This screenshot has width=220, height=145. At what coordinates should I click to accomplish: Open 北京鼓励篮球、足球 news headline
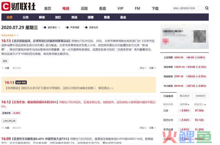(41, 41)
